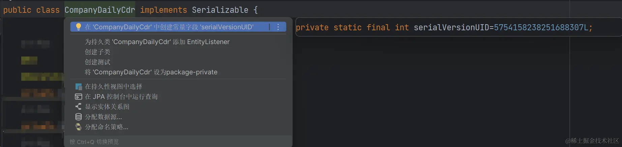This screenshot has height=147, width=622.
Task: Click the implements keyword in class declaration
Action: (164, 10)
